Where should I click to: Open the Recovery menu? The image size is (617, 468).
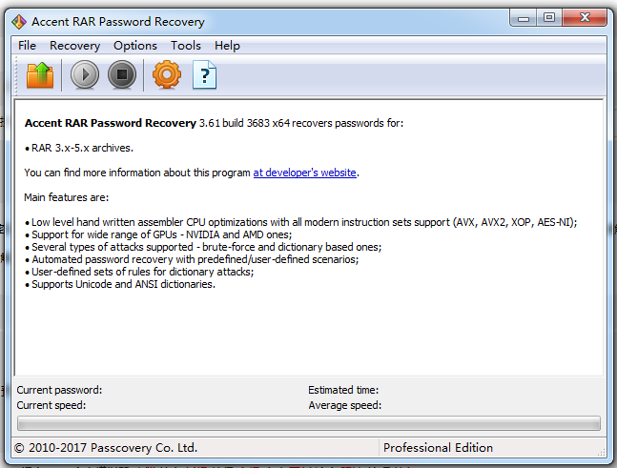click(x=74, y=45)
